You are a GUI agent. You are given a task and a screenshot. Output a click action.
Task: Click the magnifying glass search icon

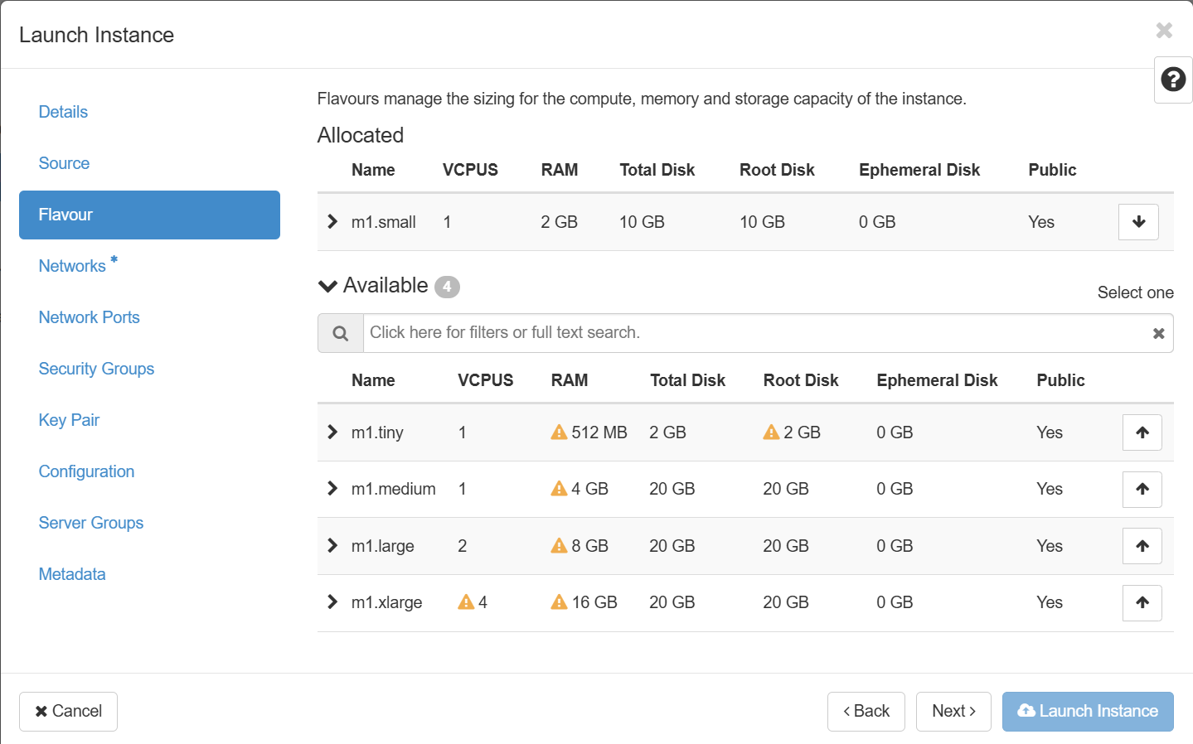tap(340, 333)
